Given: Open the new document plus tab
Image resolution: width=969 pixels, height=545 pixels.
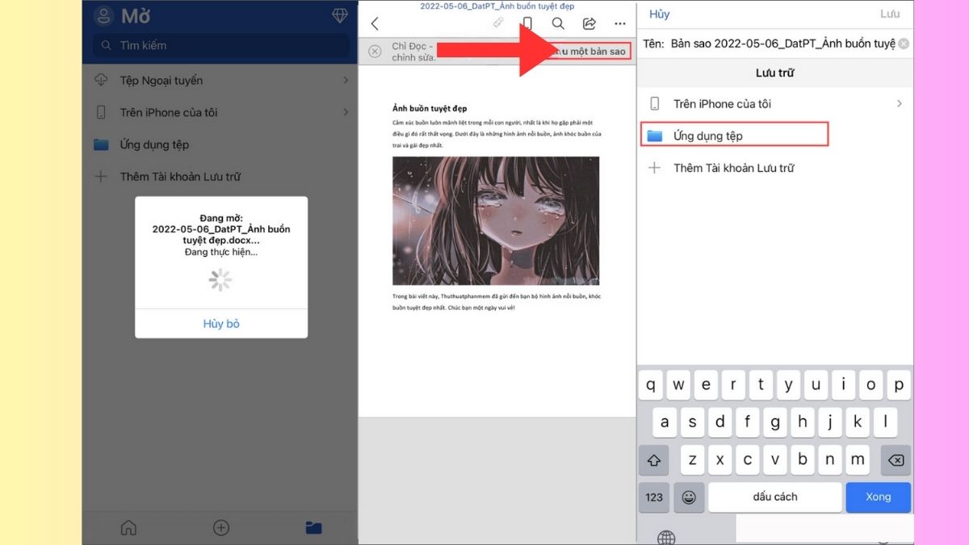Looking at the screenshot, I should click(x=220, y=527).
